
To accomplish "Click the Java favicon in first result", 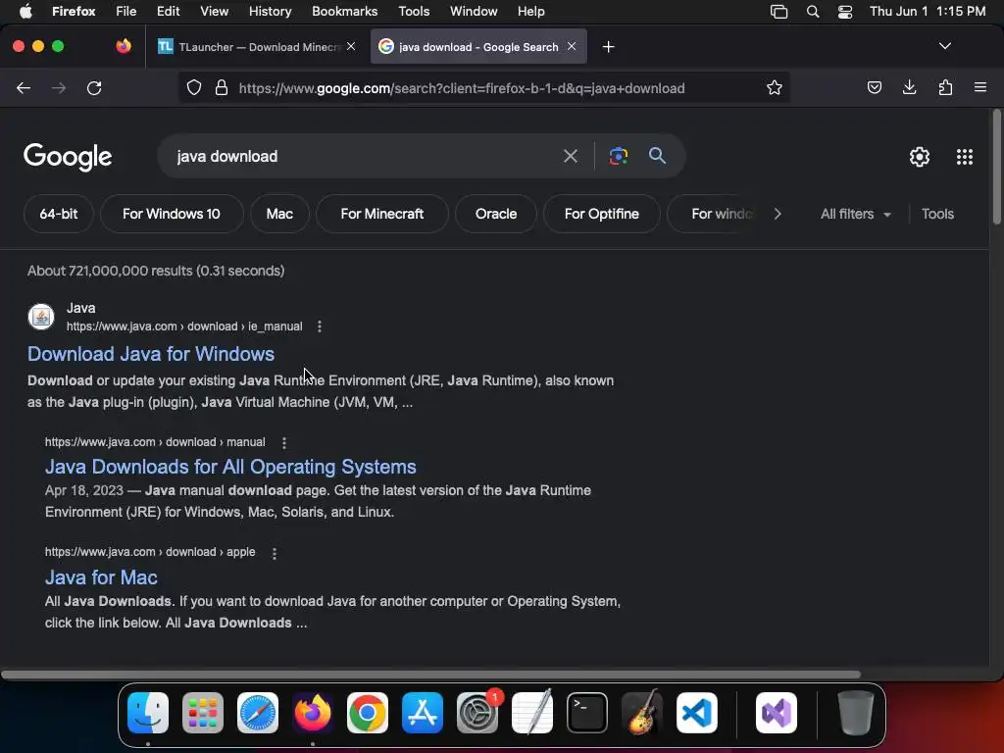I will tap(41, 317).
